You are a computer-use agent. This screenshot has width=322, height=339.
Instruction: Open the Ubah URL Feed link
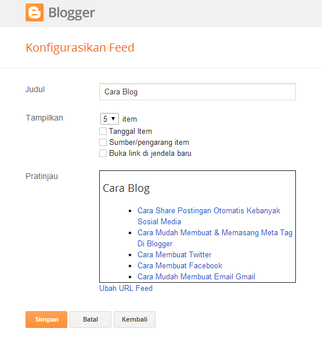[x=126, y=288]
